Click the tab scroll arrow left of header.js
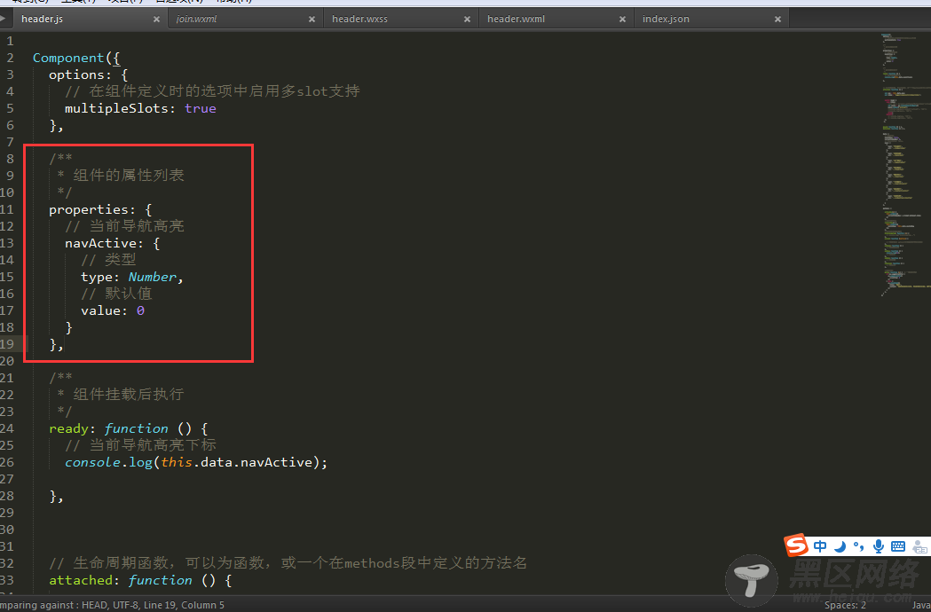The height and width of the screenshot is (612, 931). (3, 19)
